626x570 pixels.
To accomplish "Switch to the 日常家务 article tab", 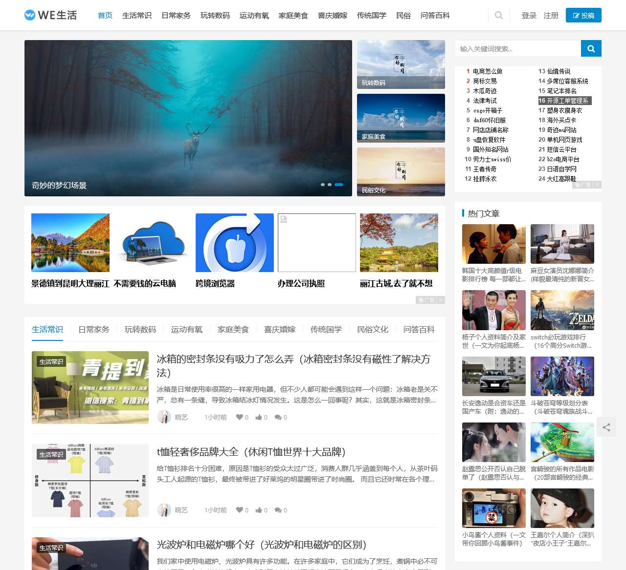I will tap(94, 329).
